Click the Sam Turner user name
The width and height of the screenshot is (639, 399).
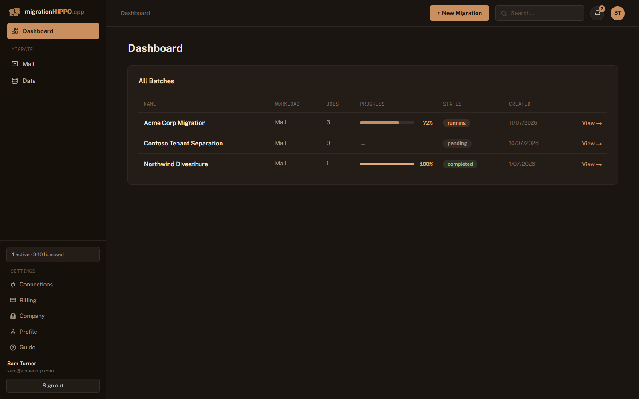tap(22, 364)
